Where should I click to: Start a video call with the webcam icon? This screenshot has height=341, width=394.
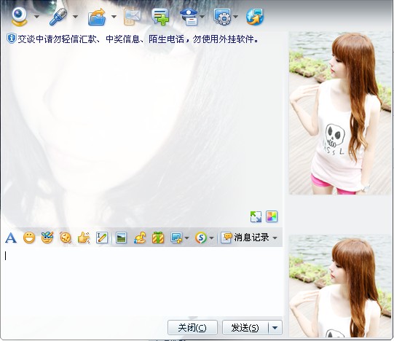19,17
